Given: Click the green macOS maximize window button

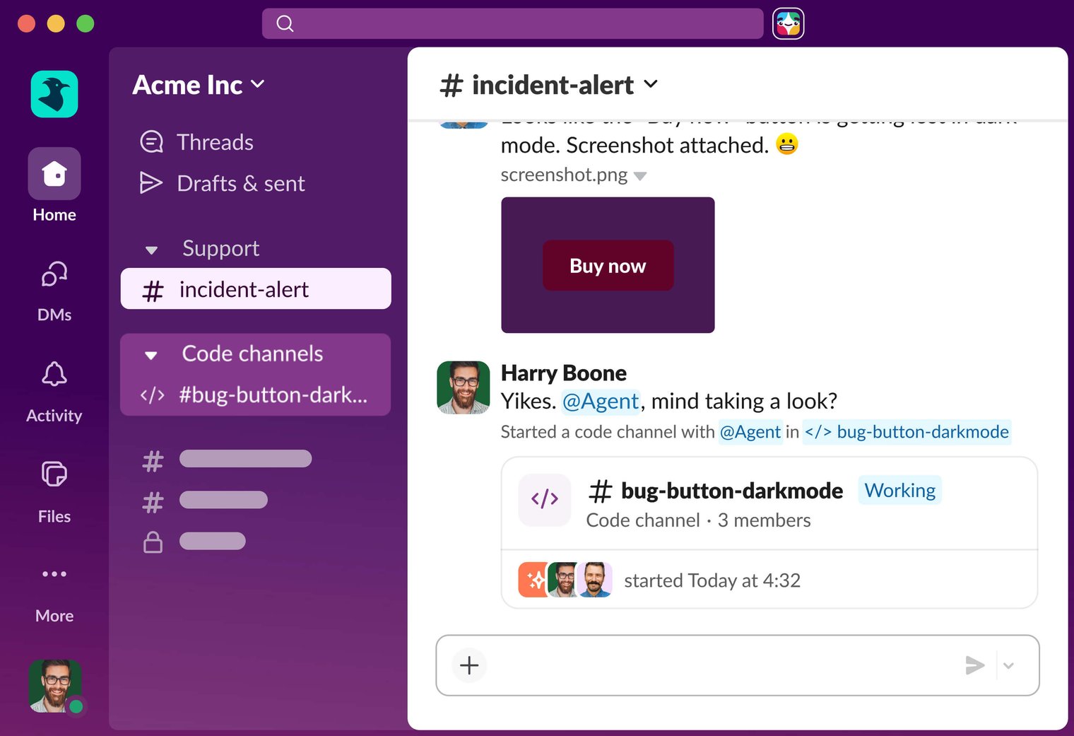Looking at the screenshot, I should tap(85, 23).
